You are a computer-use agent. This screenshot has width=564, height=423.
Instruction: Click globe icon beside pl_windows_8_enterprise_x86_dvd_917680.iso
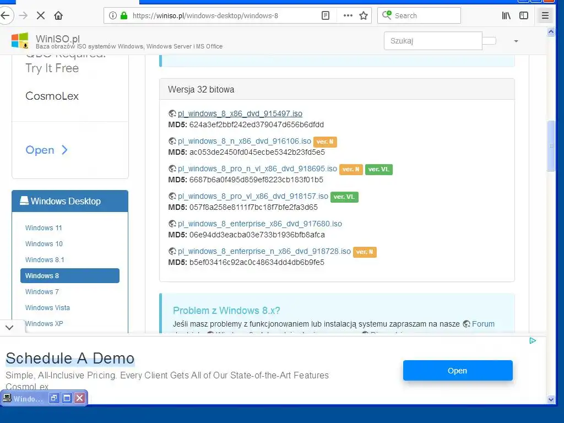click(x=172, y=224)
